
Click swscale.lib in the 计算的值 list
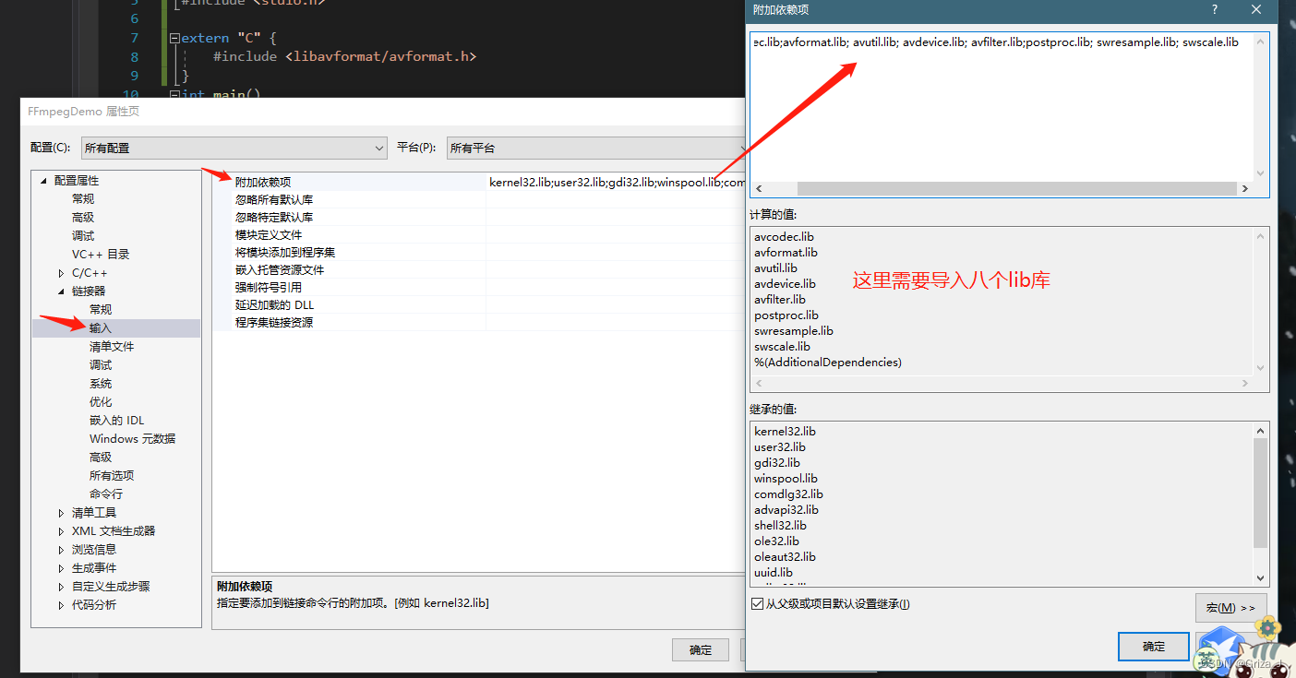[782, 347]
